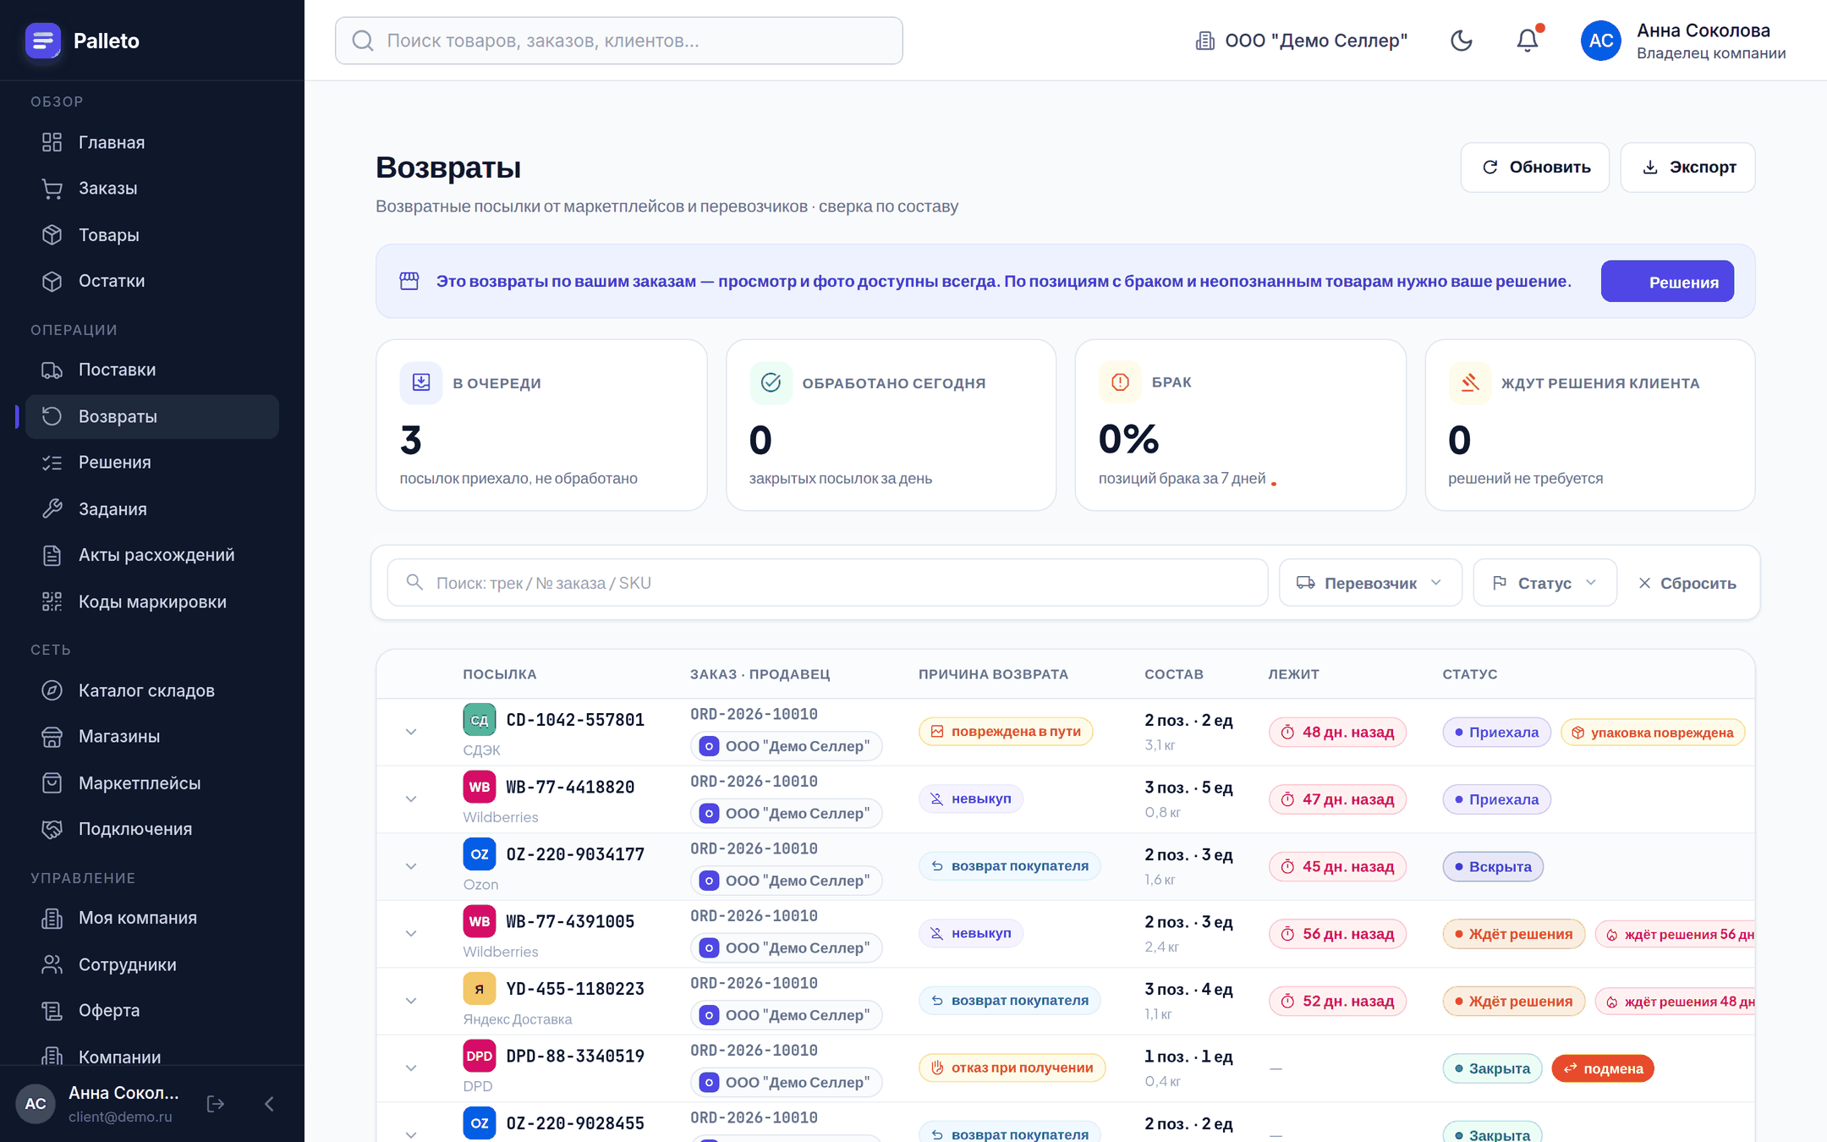Viewport: 1827px width, 1142px height.
Task: Click the blue Решения banner button
Action: [1667, 282]
